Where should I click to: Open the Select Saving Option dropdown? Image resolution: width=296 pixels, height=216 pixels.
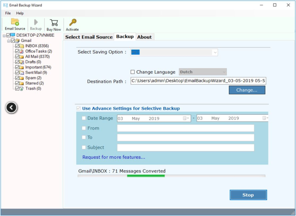coord(215,52)
